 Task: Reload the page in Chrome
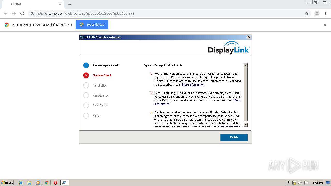coord(22,13)
